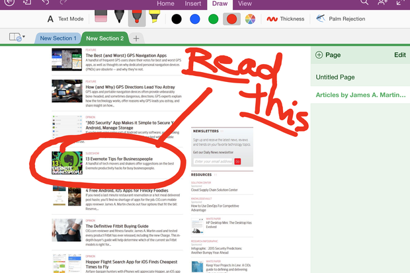The image size is (410, 273).
Task: Tap the GPS Navigation Apps article thumbnail
Action: (67, 59)
